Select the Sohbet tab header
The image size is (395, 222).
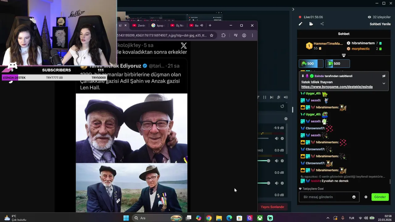pos(344,34)
